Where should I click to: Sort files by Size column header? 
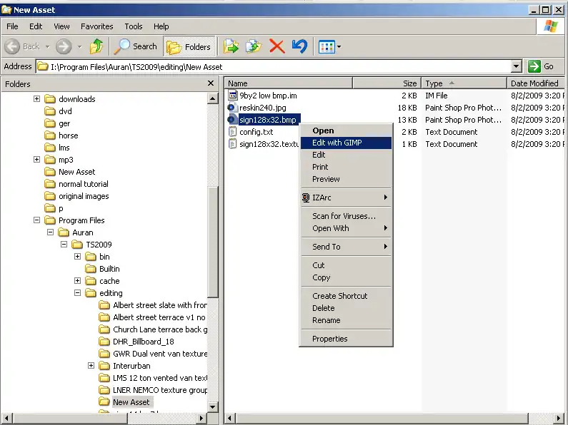409,83
